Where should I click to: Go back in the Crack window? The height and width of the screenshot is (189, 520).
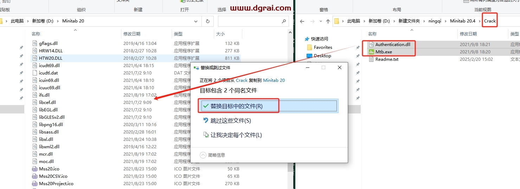[302, 21]
